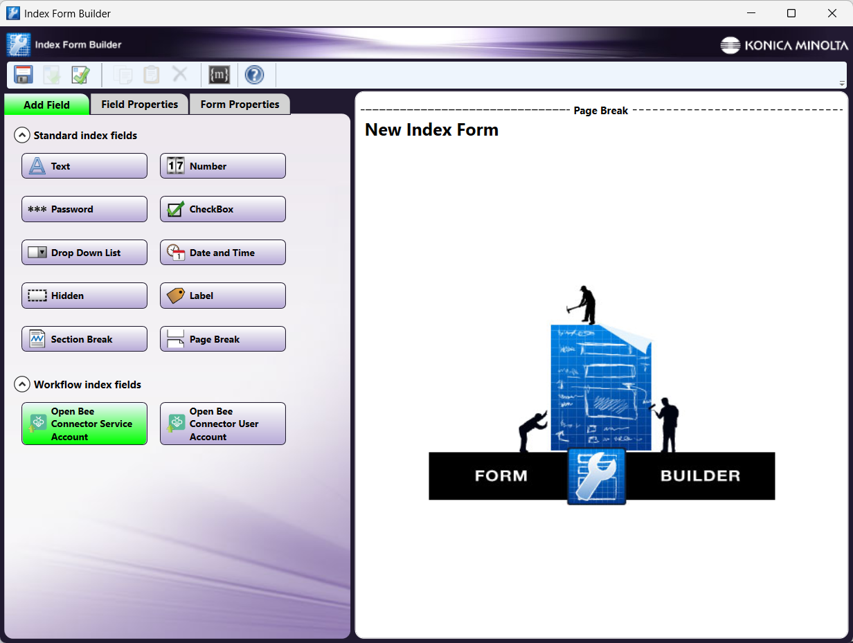Collapse the Workflow index fields section
Viewport: 853px width, 643px height.
(22, 384)
